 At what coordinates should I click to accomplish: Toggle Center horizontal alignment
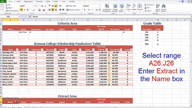click(x=53, y=10)
